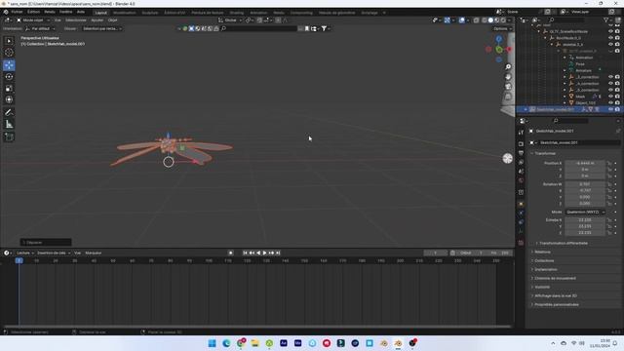This screenshot has width=624, height=351.
Task: Toggle lock for Position X
Action: point(609,163)
